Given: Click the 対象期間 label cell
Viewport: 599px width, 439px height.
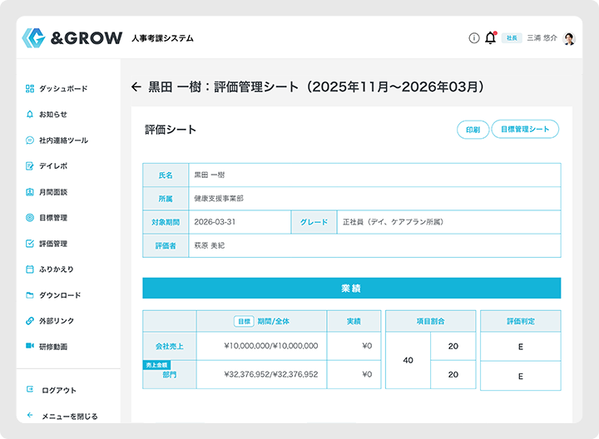Looking at the screenshot, I should pos(166,222).
